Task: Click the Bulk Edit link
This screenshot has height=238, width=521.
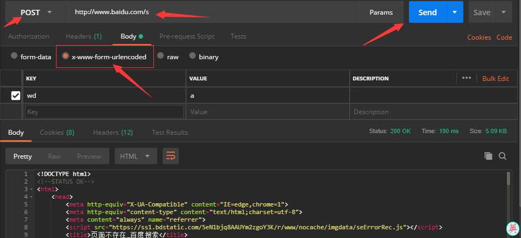Action: click(496, 78)
